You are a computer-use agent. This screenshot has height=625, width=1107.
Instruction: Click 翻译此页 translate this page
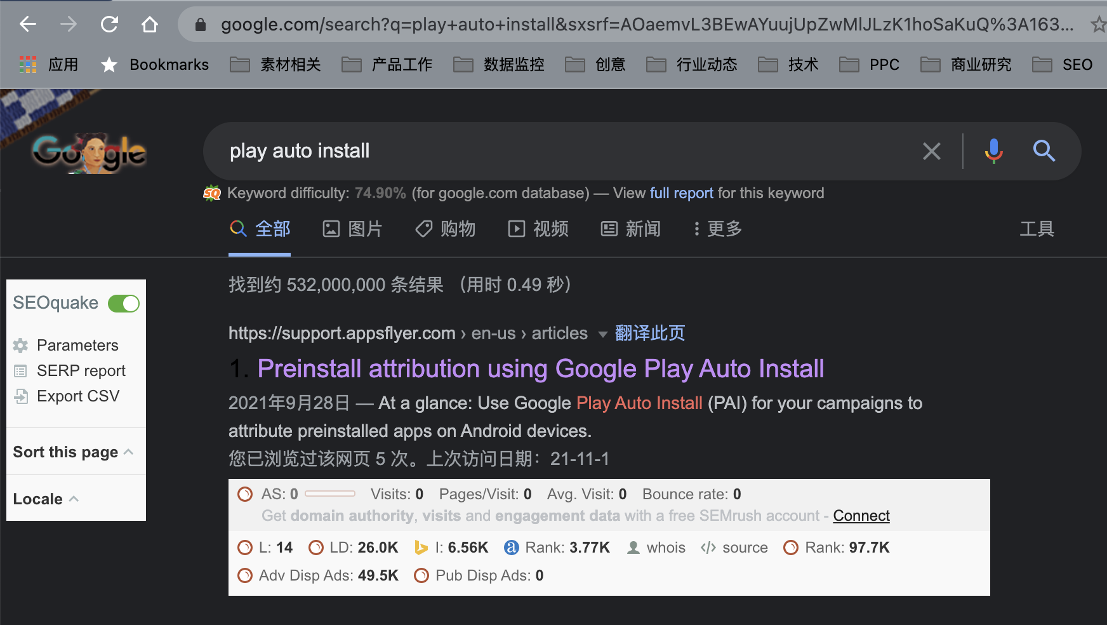[x=650, y=333]
